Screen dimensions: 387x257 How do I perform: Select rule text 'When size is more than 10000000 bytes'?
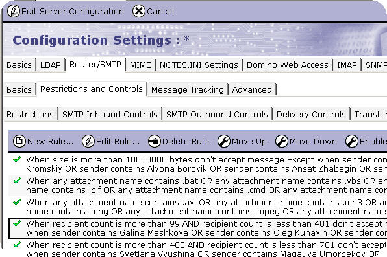coord(109,159)
